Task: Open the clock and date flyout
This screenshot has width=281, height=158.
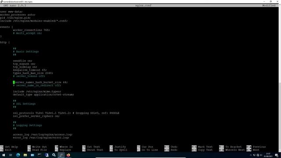Action: pos(268,155)
